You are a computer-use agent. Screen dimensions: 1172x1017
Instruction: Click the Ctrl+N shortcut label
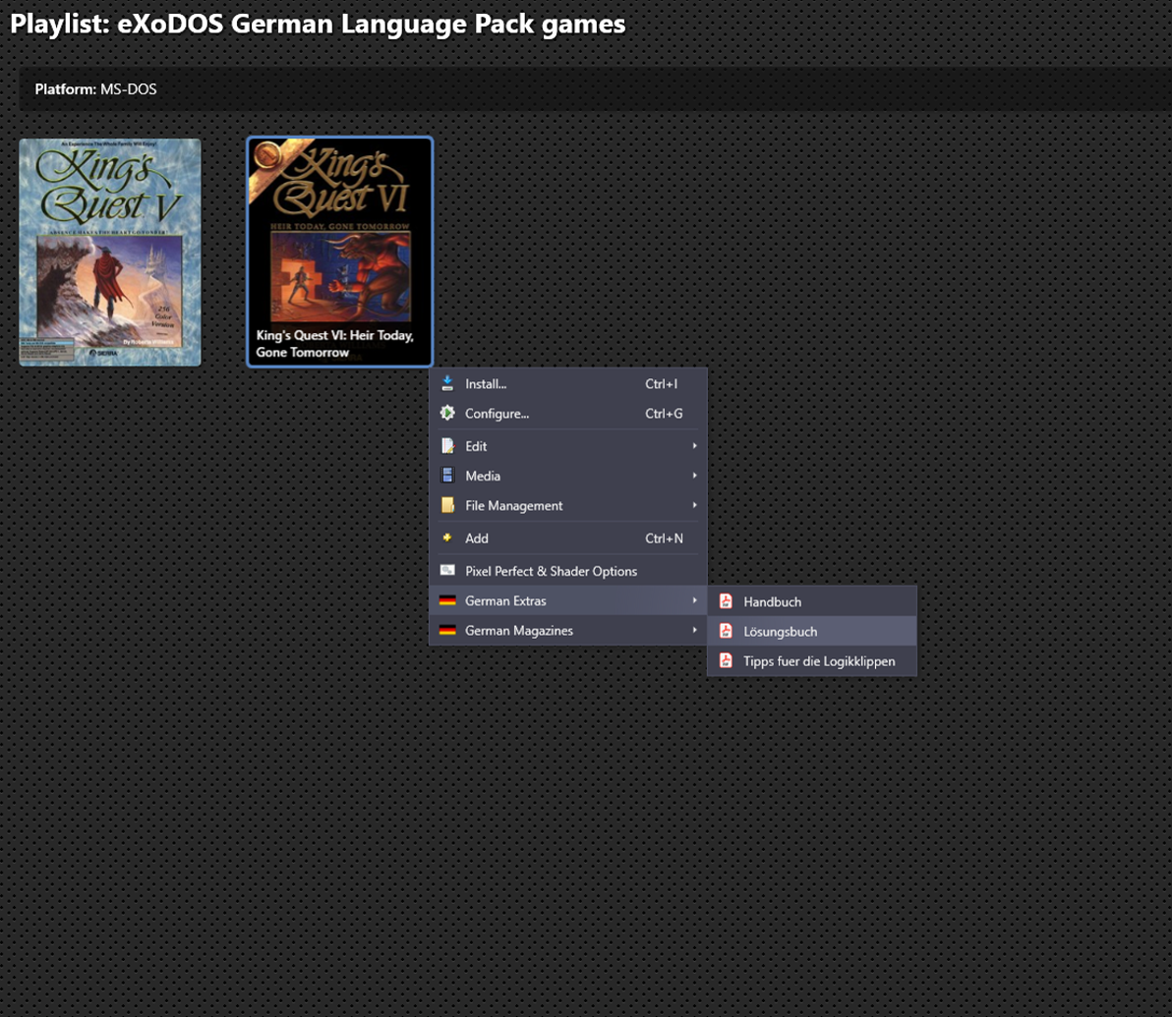coord(664,538)
